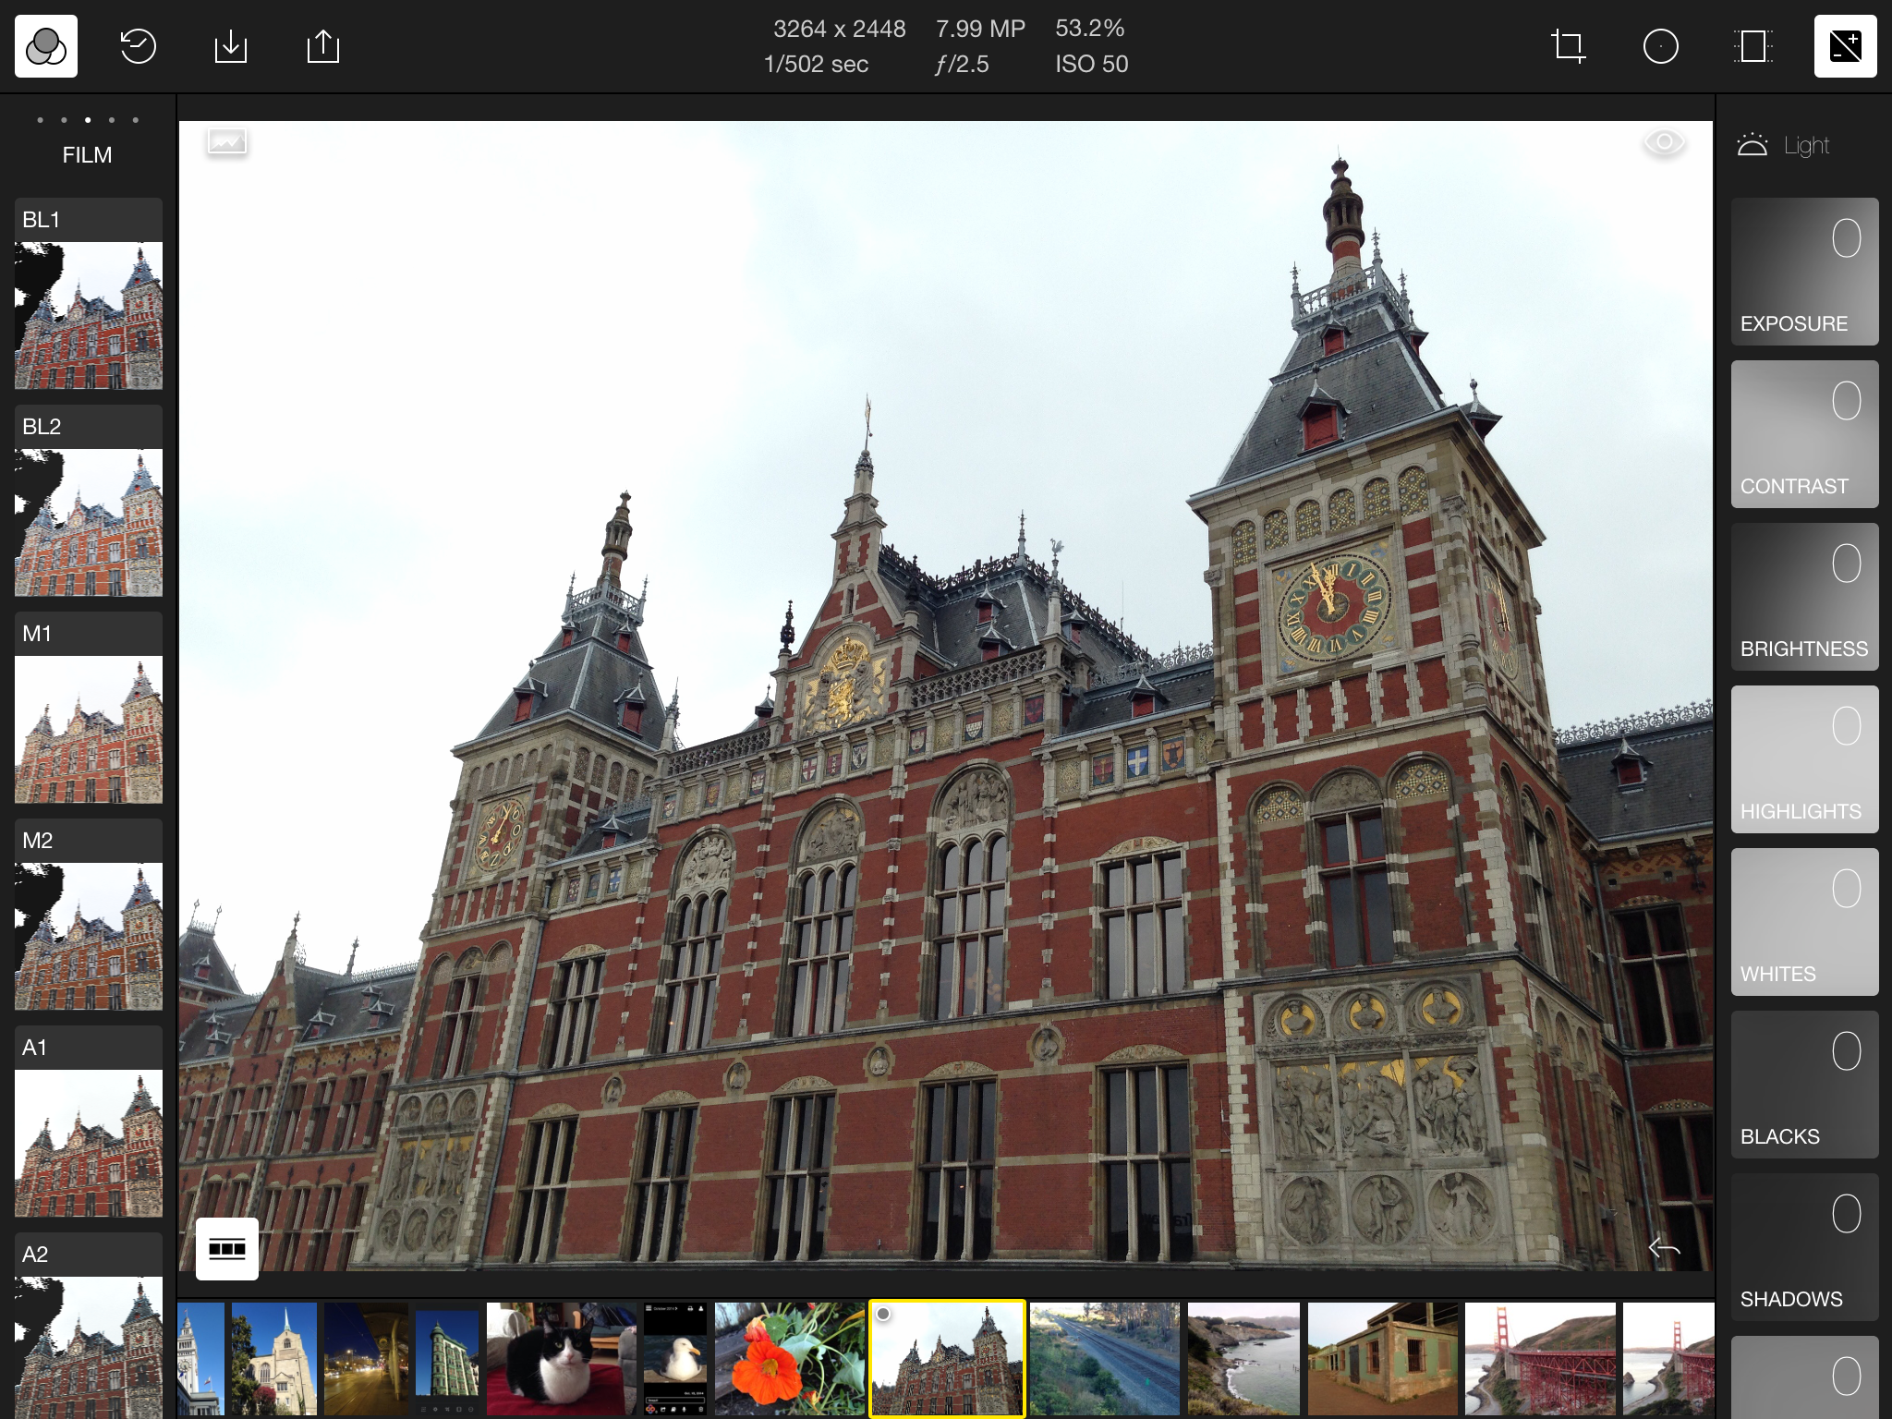1892x1419 pixels.
Task: Select the green flatiron building thumbnail
Action: pyautogui.click(x=447, y=1359)
